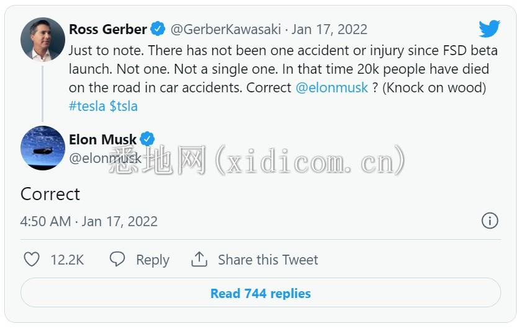
Task: Follow the #tesla hashtag link
Action: (x=87, y=106)
